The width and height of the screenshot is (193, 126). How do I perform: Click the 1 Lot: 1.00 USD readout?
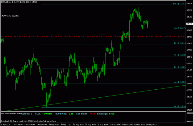pos(43,114)
